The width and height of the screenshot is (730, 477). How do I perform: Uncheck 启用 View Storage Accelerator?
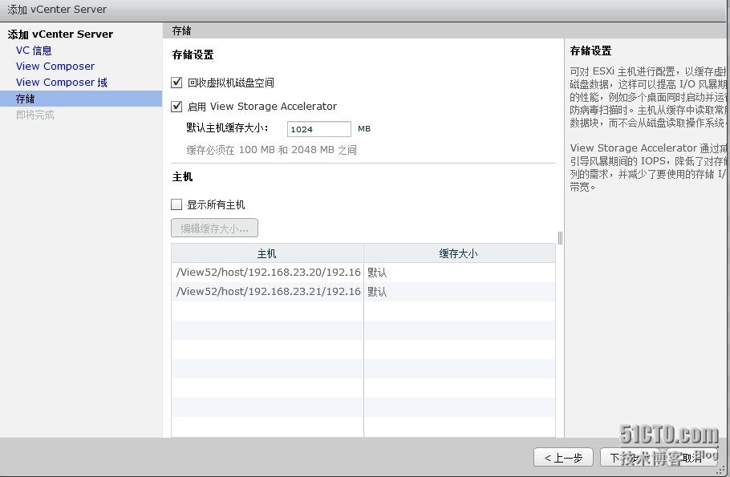click(176, 107)
